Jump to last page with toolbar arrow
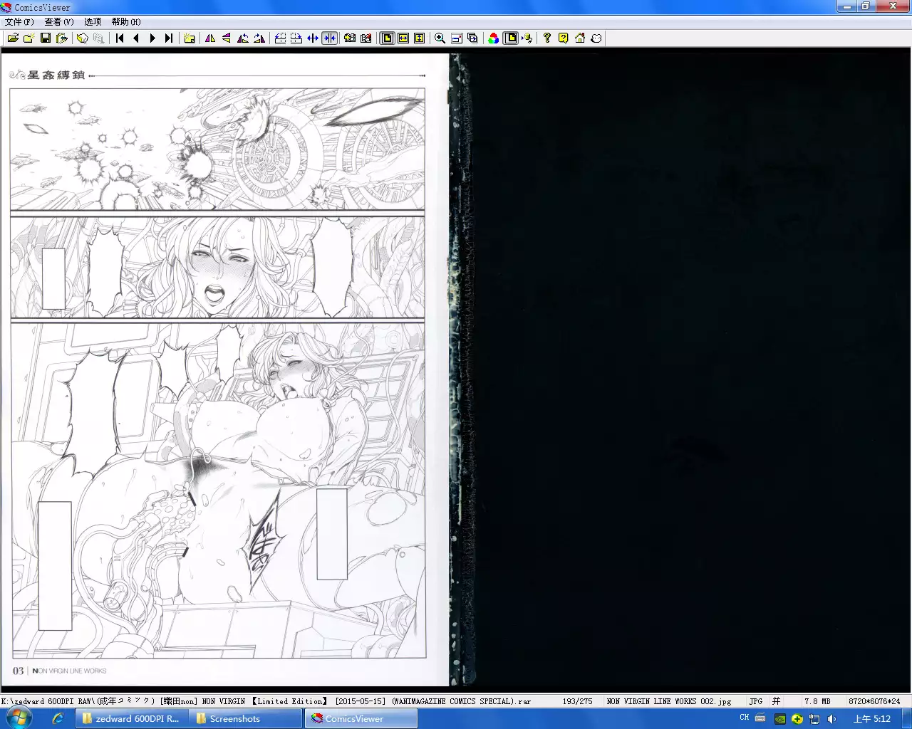912x729 pixels. coord(169,38)
